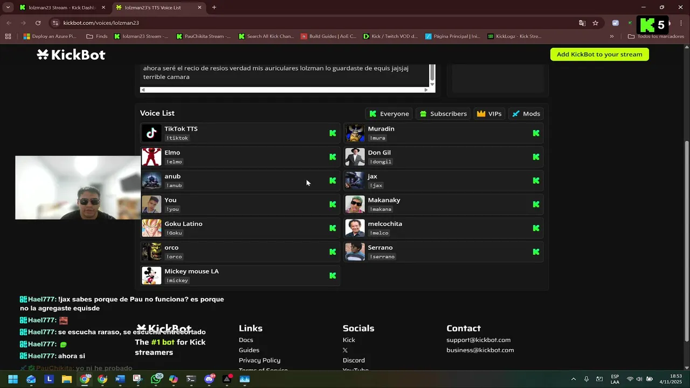Open the Deploy an Azure Pi... bookmark
The width and height of the screenshot is (690, 388).
(x=50, y=37)
